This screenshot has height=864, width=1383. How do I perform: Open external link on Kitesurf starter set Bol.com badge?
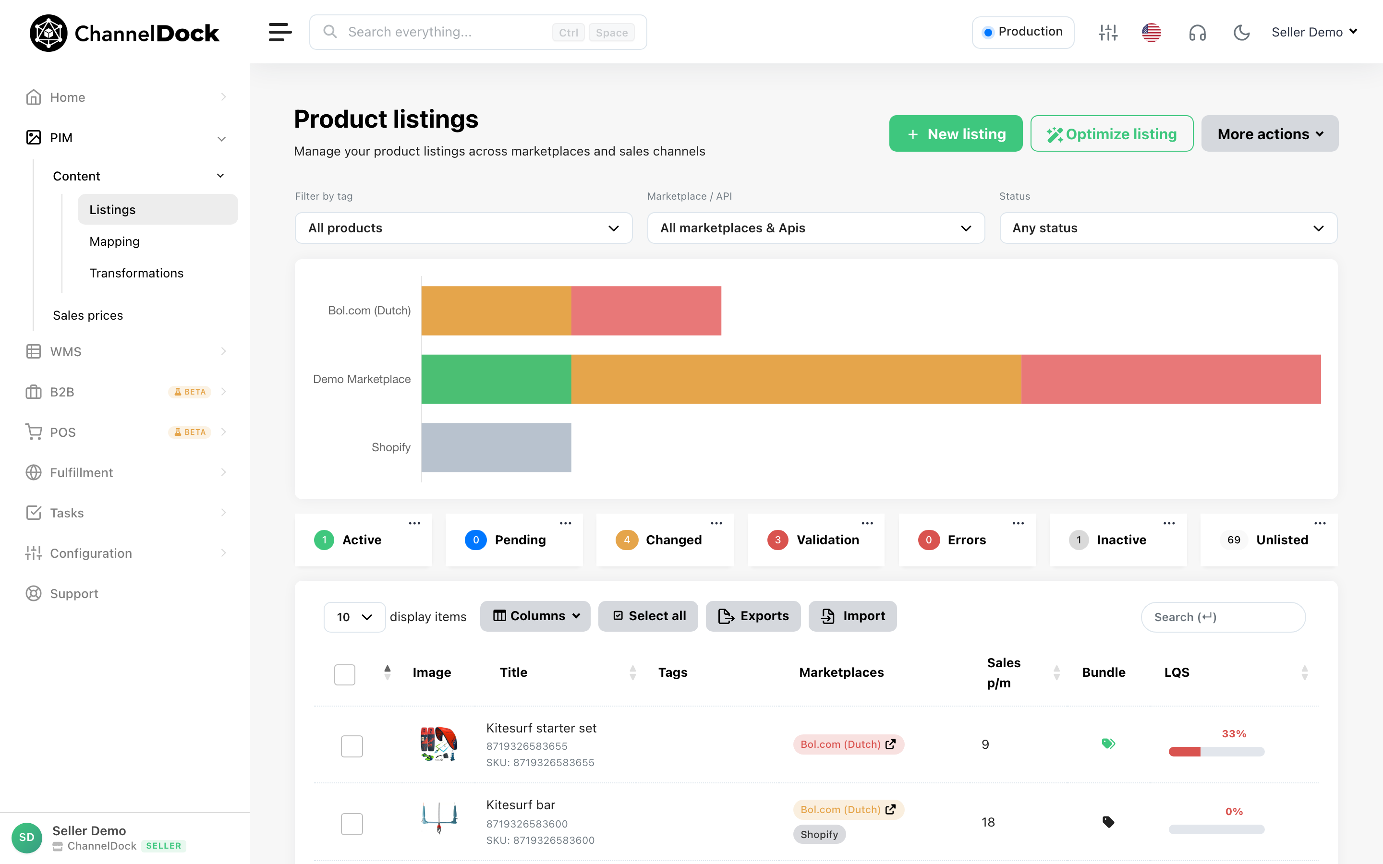[x=890, y=744]
